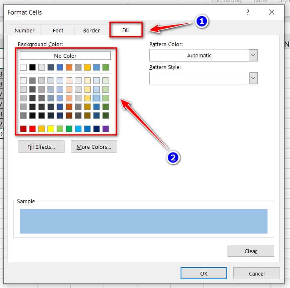Image resolution: width=290 pixels, height=288 pixels.
Task: Choose the orange swatch in top theme row
Action: 69,67
